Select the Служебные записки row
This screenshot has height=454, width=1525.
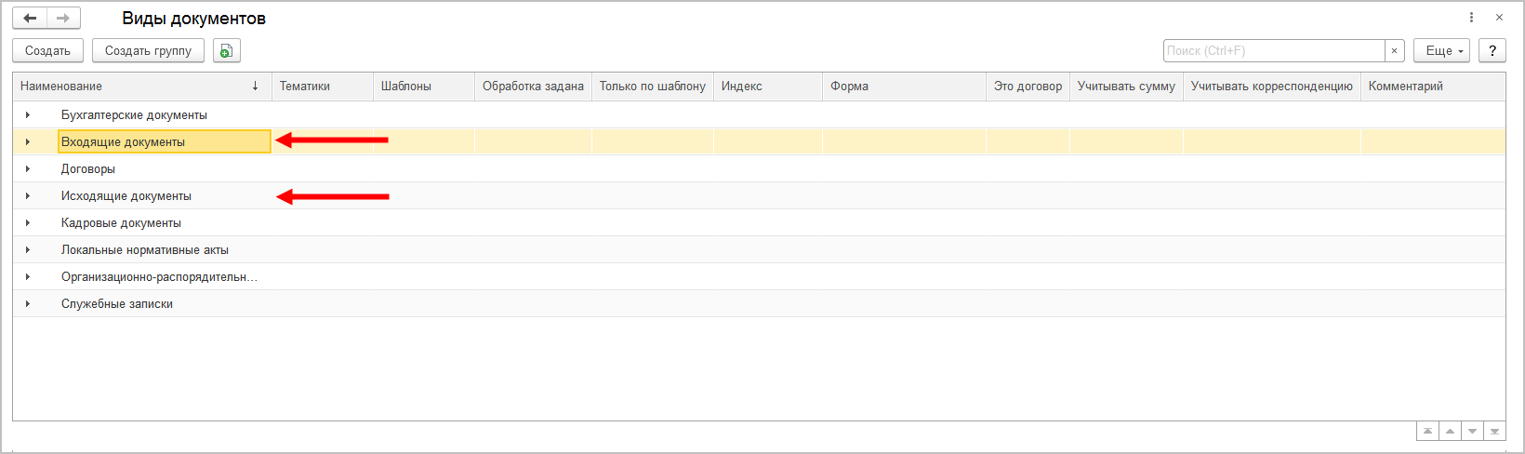click(x=117, y=304)
